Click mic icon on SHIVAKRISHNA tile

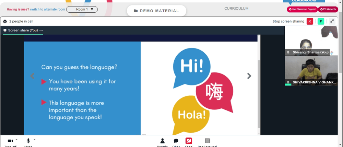coord(288,82)
